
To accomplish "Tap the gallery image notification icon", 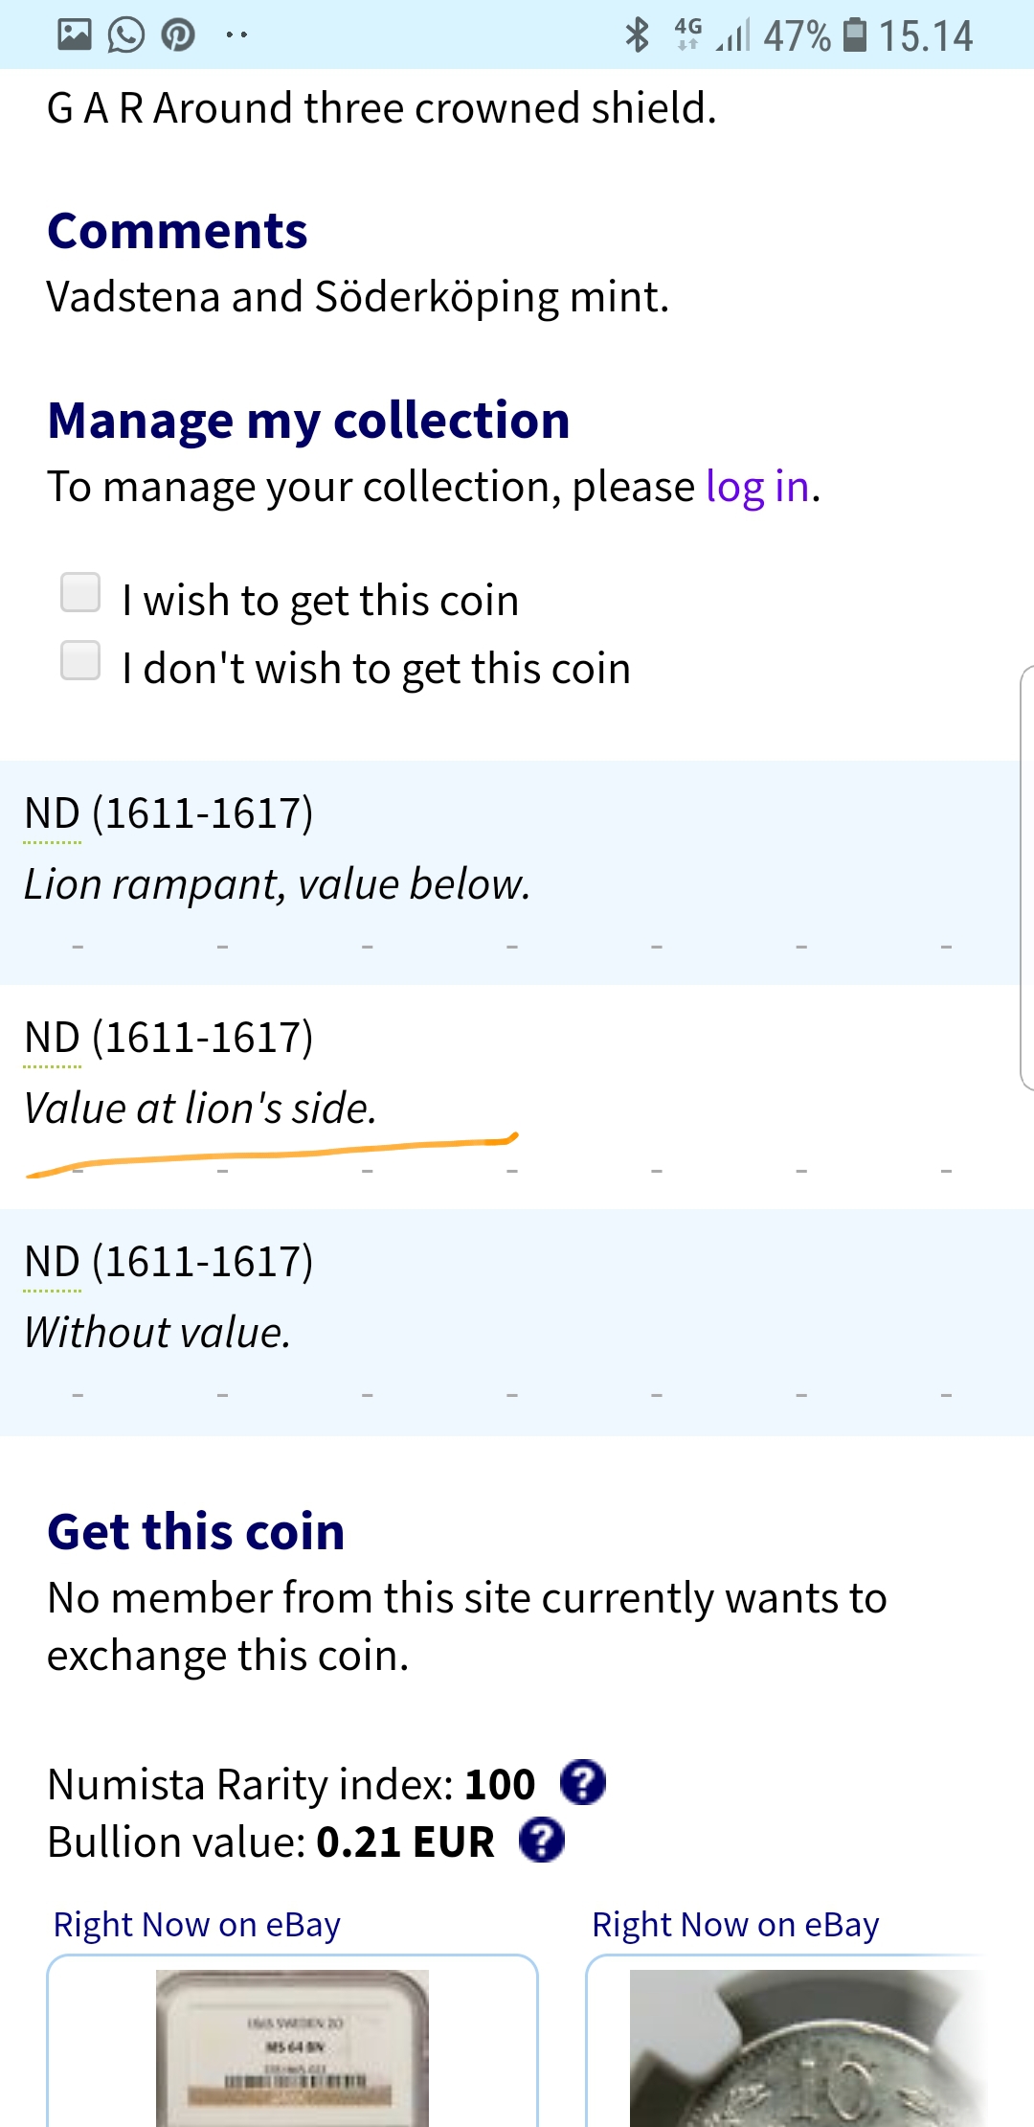I will point(74,35).
